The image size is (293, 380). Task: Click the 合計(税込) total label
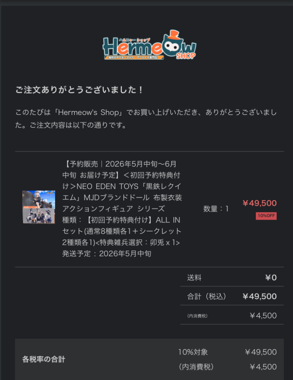point(207,296)
